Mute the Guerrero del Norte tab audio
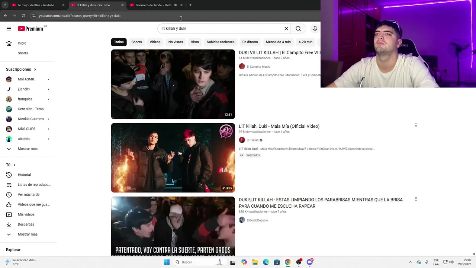Screen dimensions: 476x268 pyautogui.click(x=176, y=5)
